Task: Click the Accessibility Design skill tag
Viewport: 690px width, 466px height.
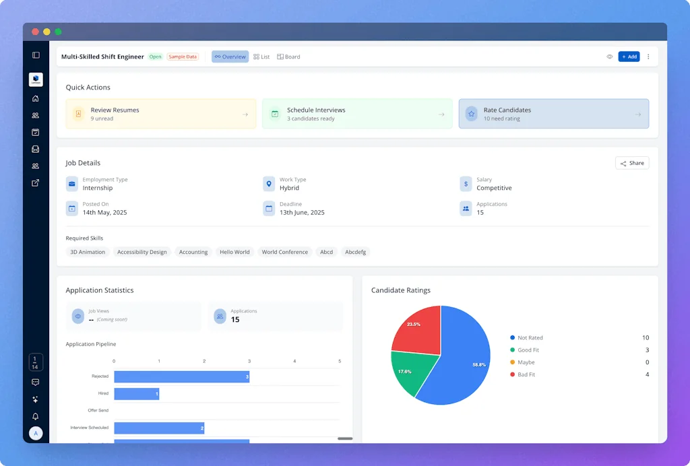Action: pos(142,252)
